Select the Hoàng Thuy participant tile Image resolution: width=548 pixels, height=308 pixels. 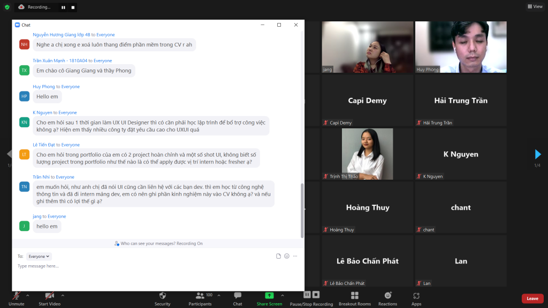pos(367,207)
